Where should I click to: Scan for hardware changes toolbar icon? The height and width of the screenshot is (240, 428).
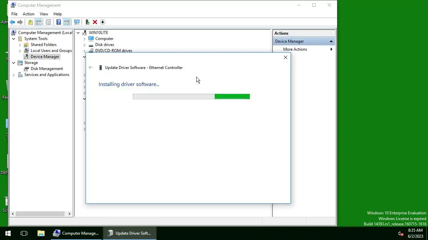coord(77,22)
